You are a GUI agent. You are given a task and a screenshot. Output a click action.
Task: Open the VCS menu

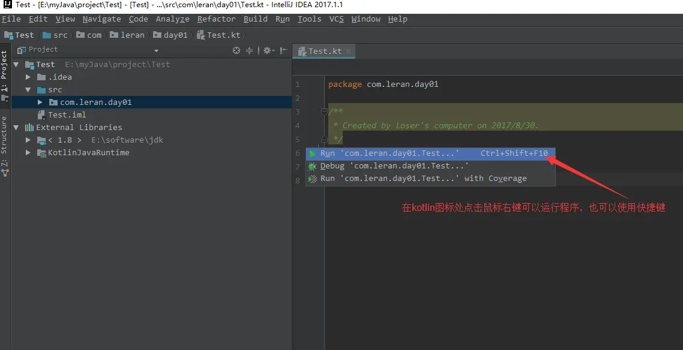click(x=336, y=19)
